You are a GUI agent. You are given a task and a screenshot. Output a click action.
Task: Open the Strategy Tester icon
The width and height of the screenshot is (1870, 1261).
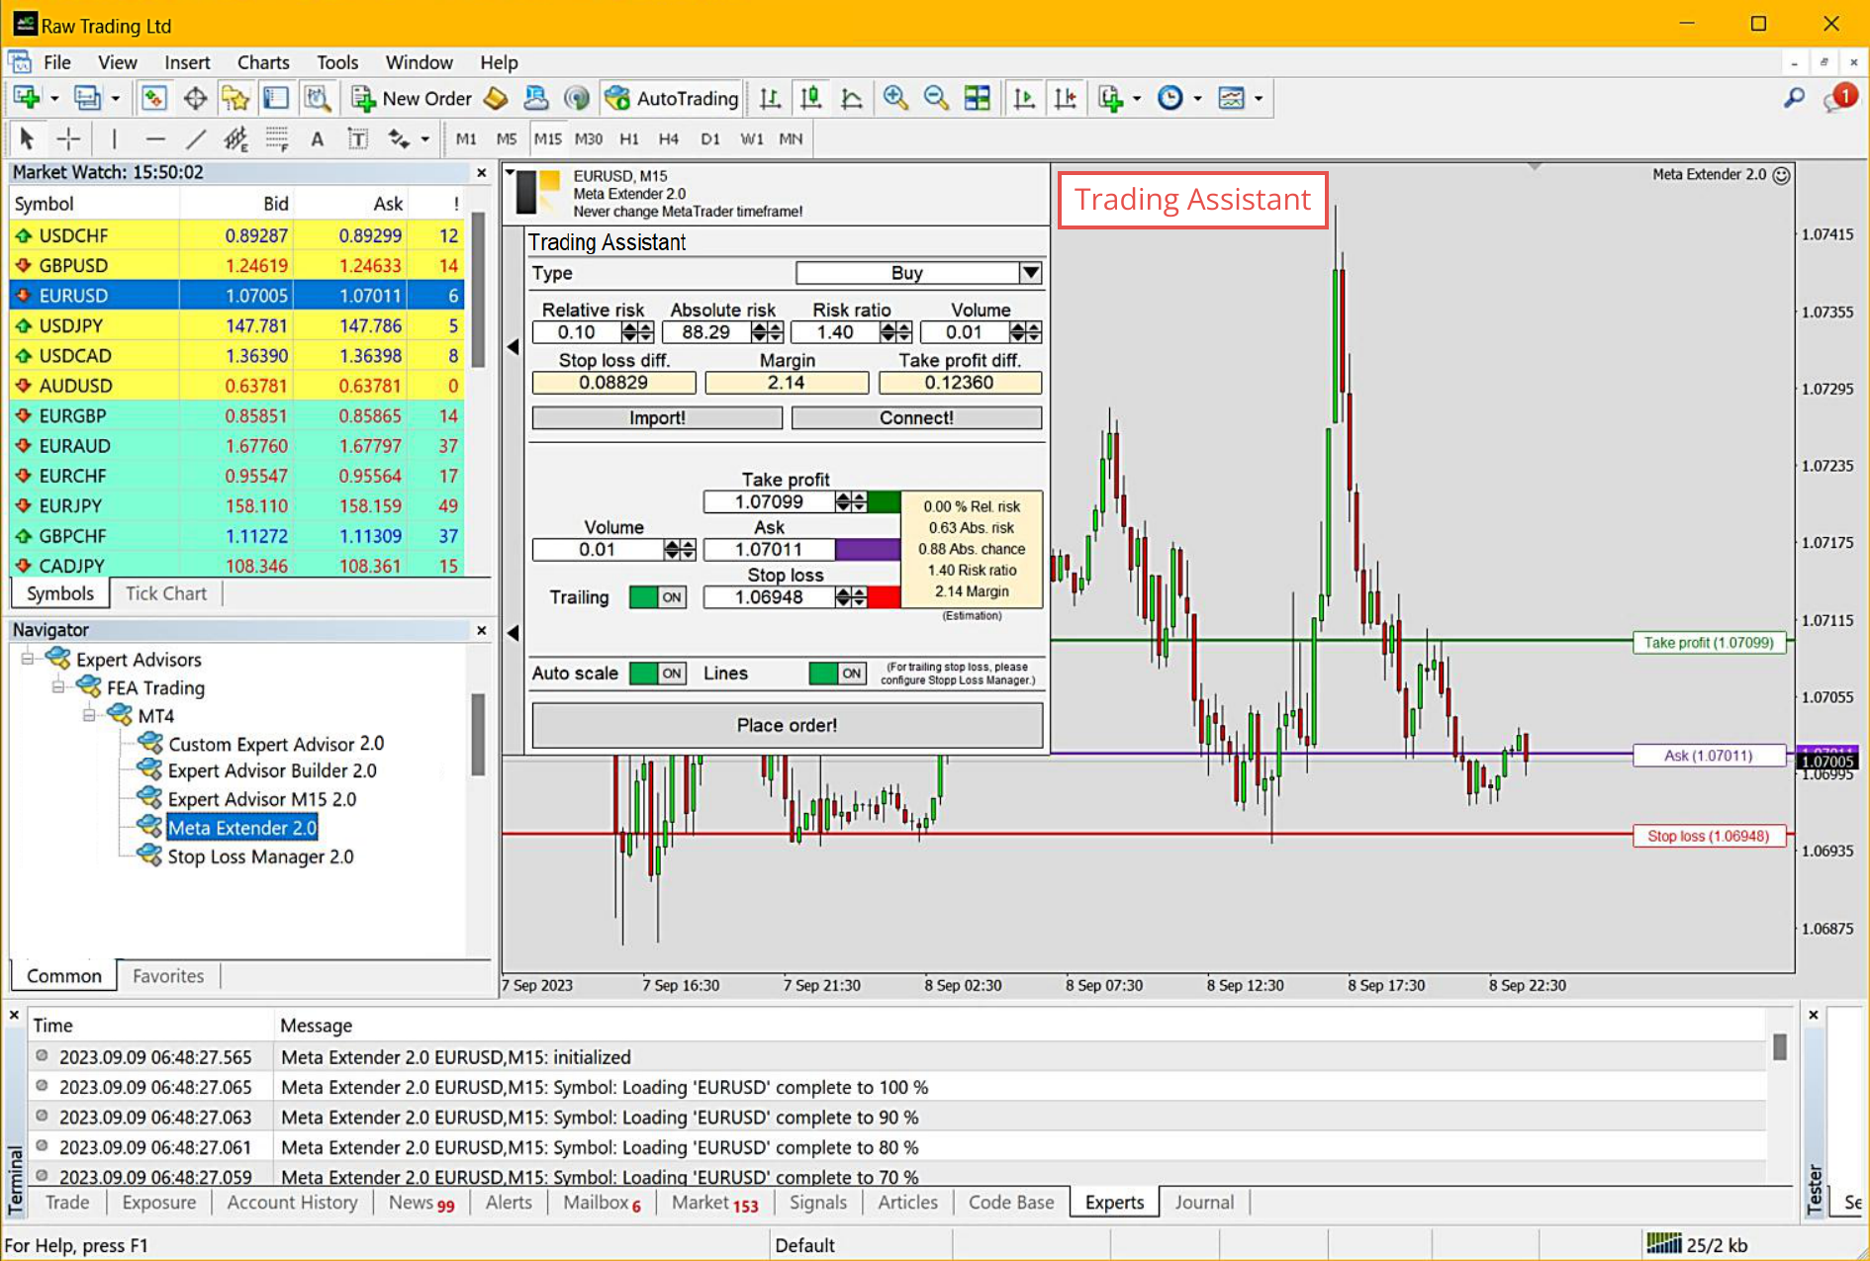317,98
